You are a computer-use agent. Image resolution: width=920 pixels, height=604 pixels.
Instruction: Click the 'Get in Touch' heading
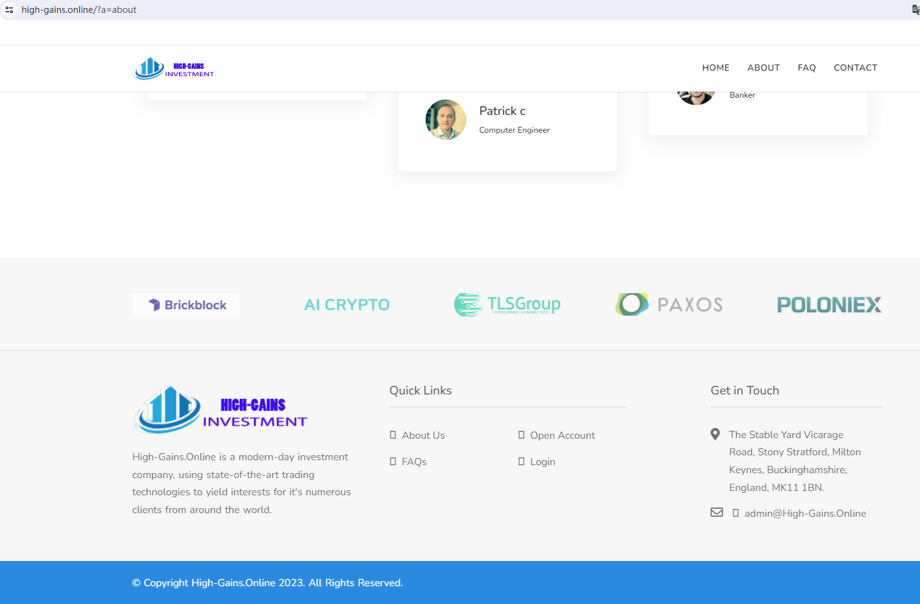coord(745,390)
